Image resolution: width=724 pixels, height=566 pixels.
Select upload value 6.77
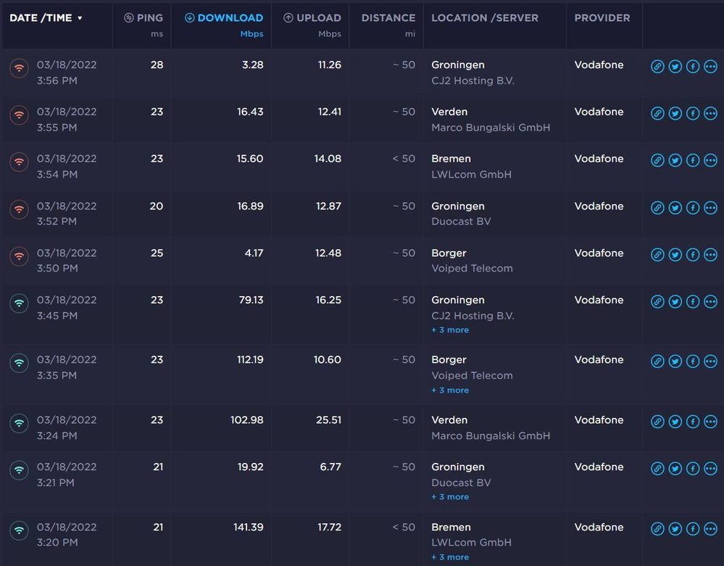pos(330,467)
